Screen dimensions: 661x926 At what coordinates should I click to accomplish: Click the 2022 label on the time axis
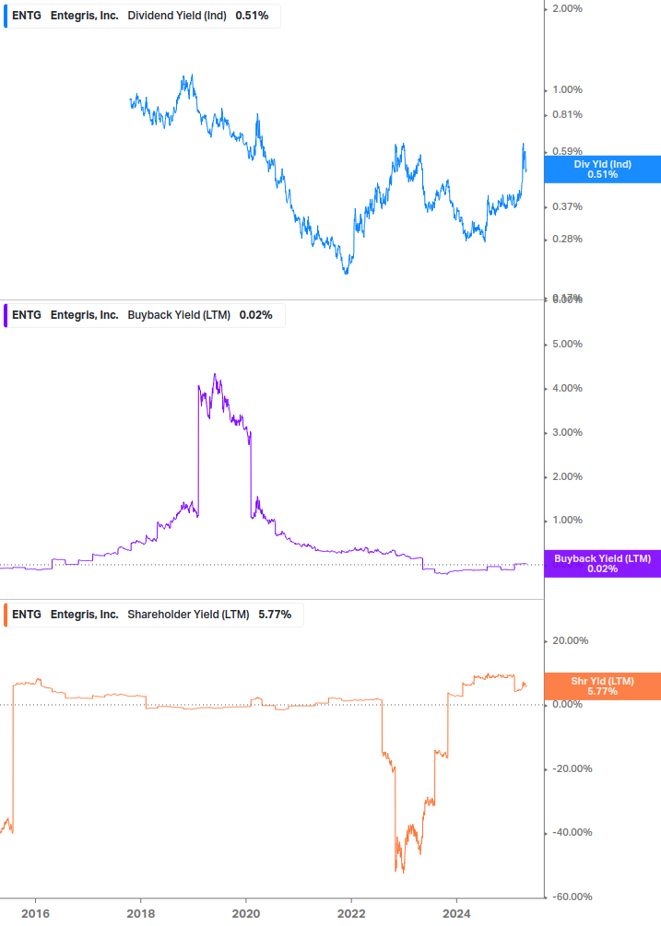[351, 914]
